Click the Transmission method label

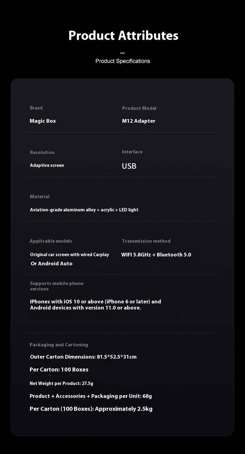(146, 241)
